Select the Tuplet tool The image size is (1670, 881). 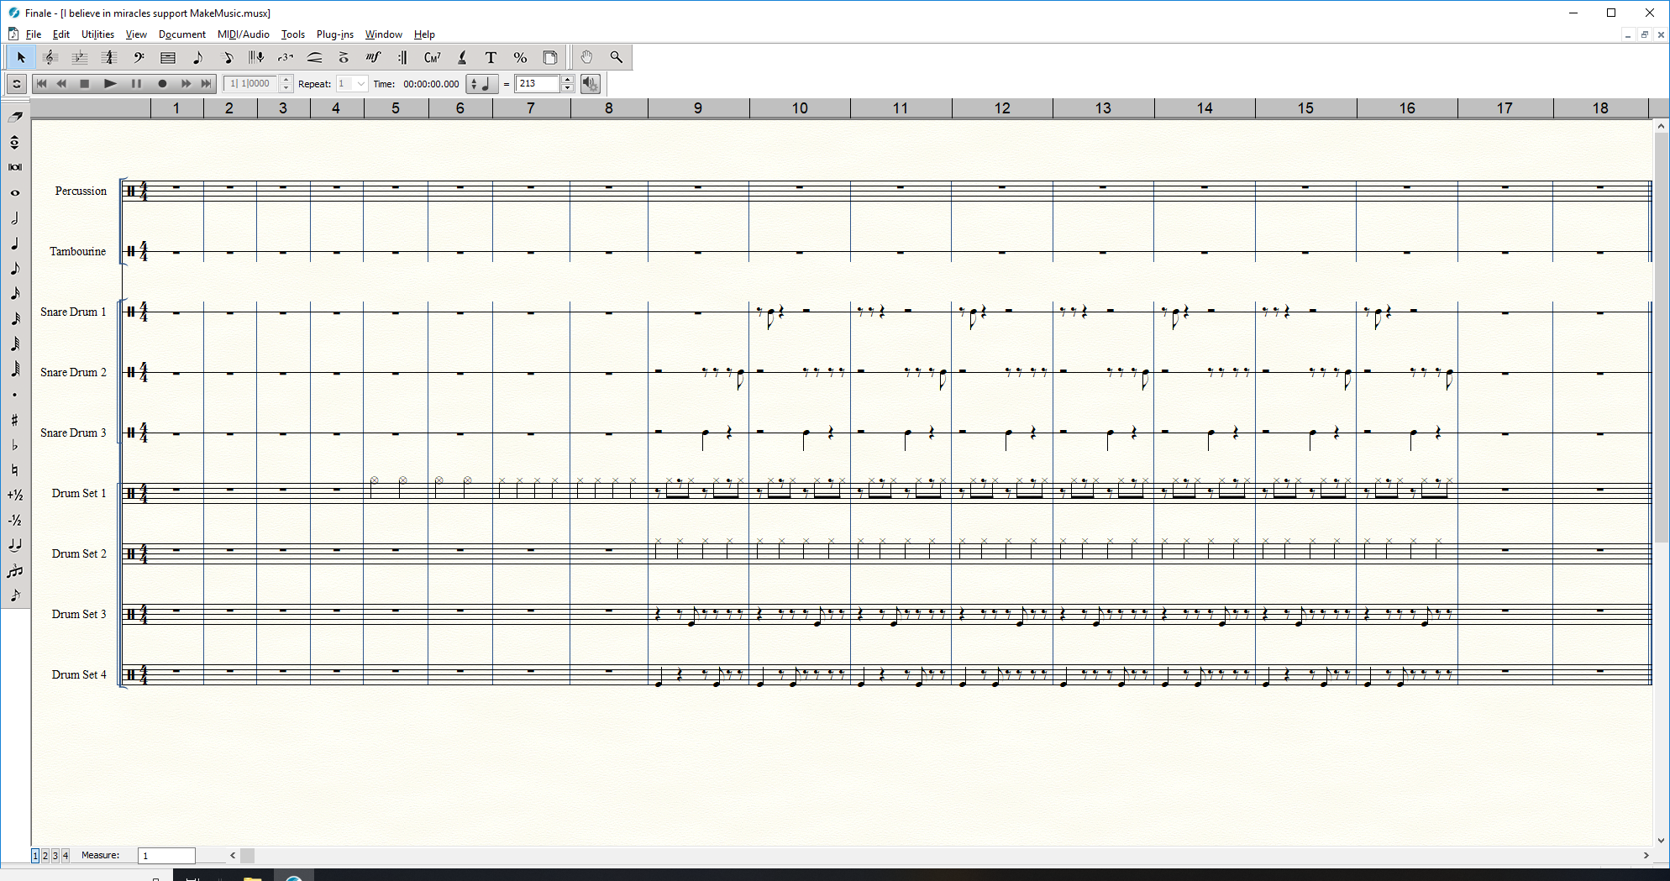[285, 57]
